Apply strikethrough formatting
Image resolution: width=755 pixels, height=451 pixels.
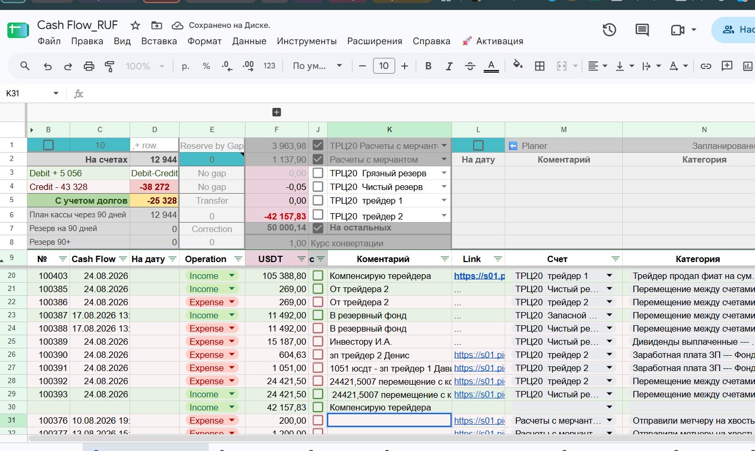point(470,66)
